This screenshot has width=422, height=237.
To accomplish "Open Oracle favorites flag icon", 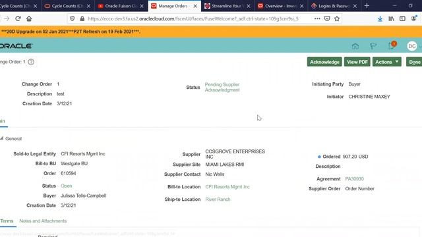I will pyautogui.click(x=373, y=46).
